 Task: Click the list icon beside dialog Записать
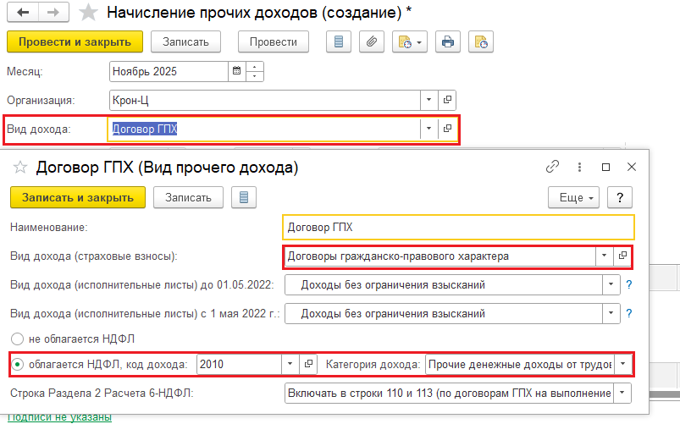point(244,198)
